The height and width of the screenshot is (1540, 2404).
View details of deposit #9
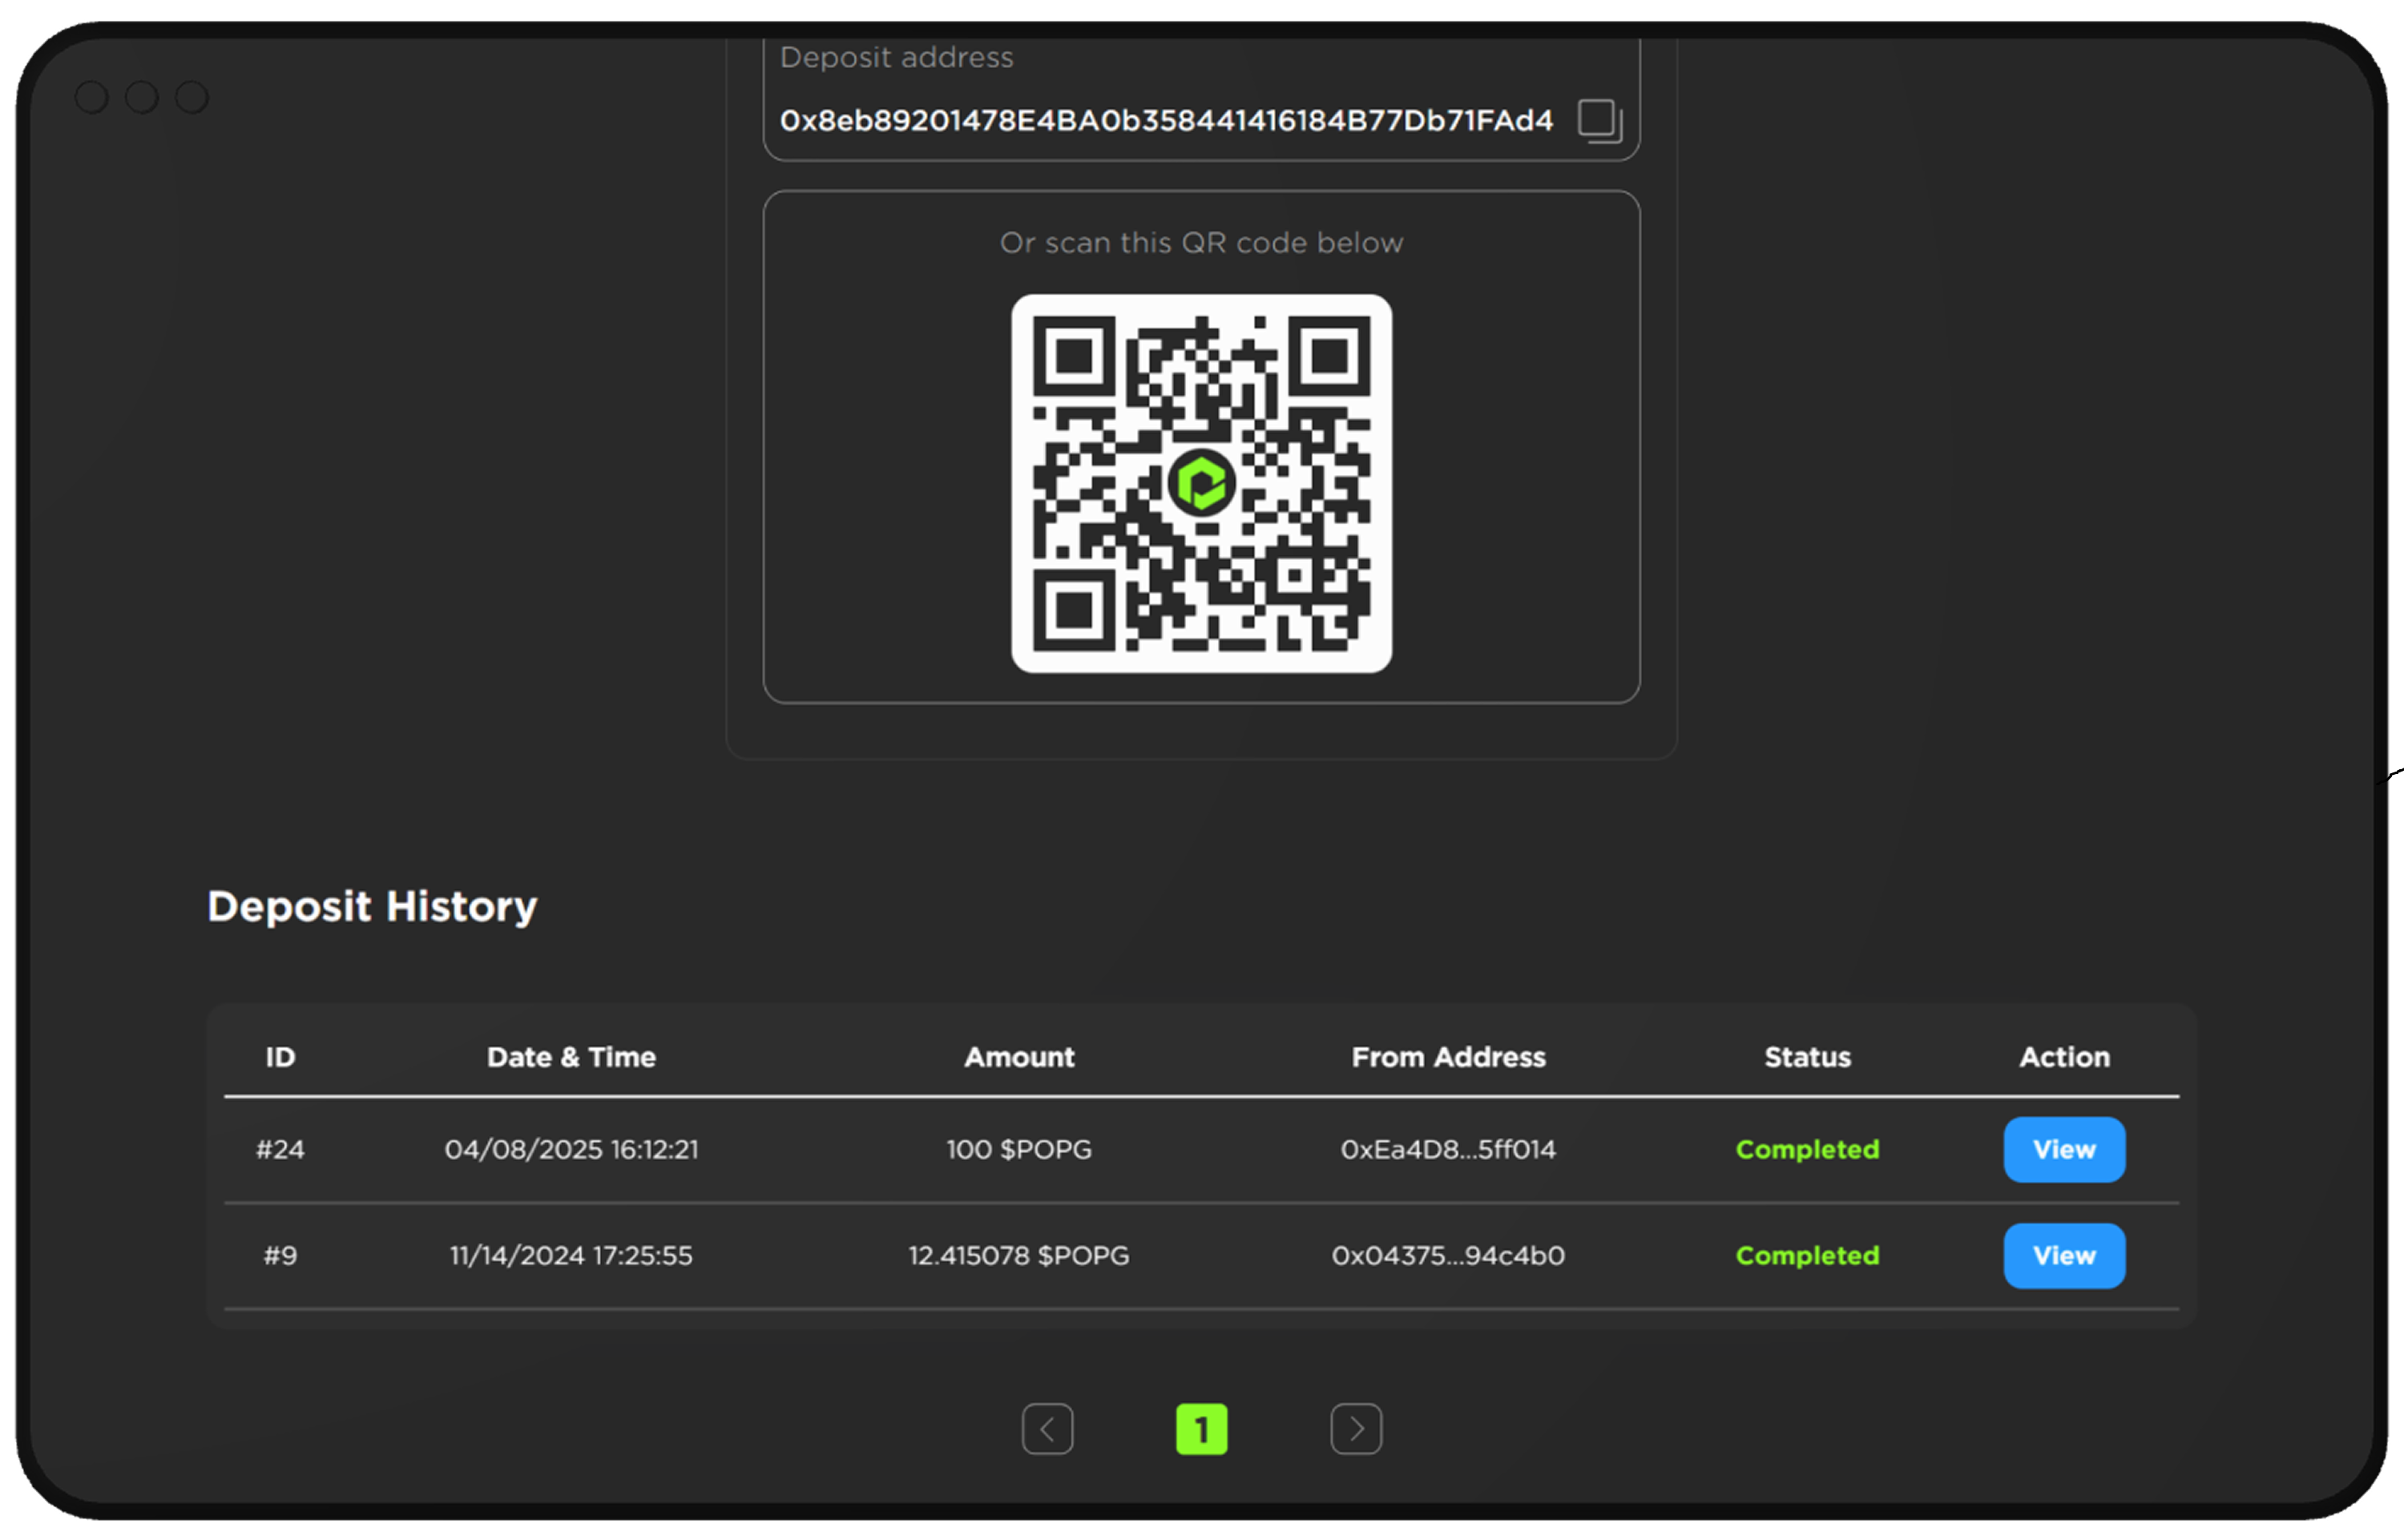click(x=2064, y=1256)
